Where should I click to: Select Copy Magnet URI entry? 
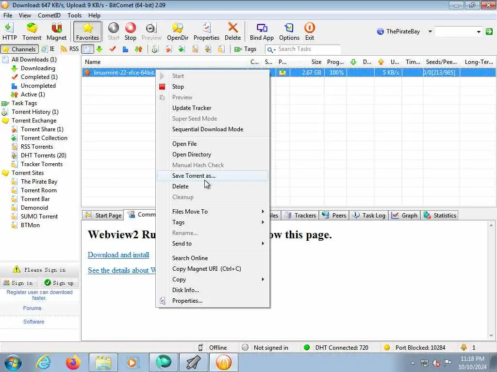click(x=213, y=268)
